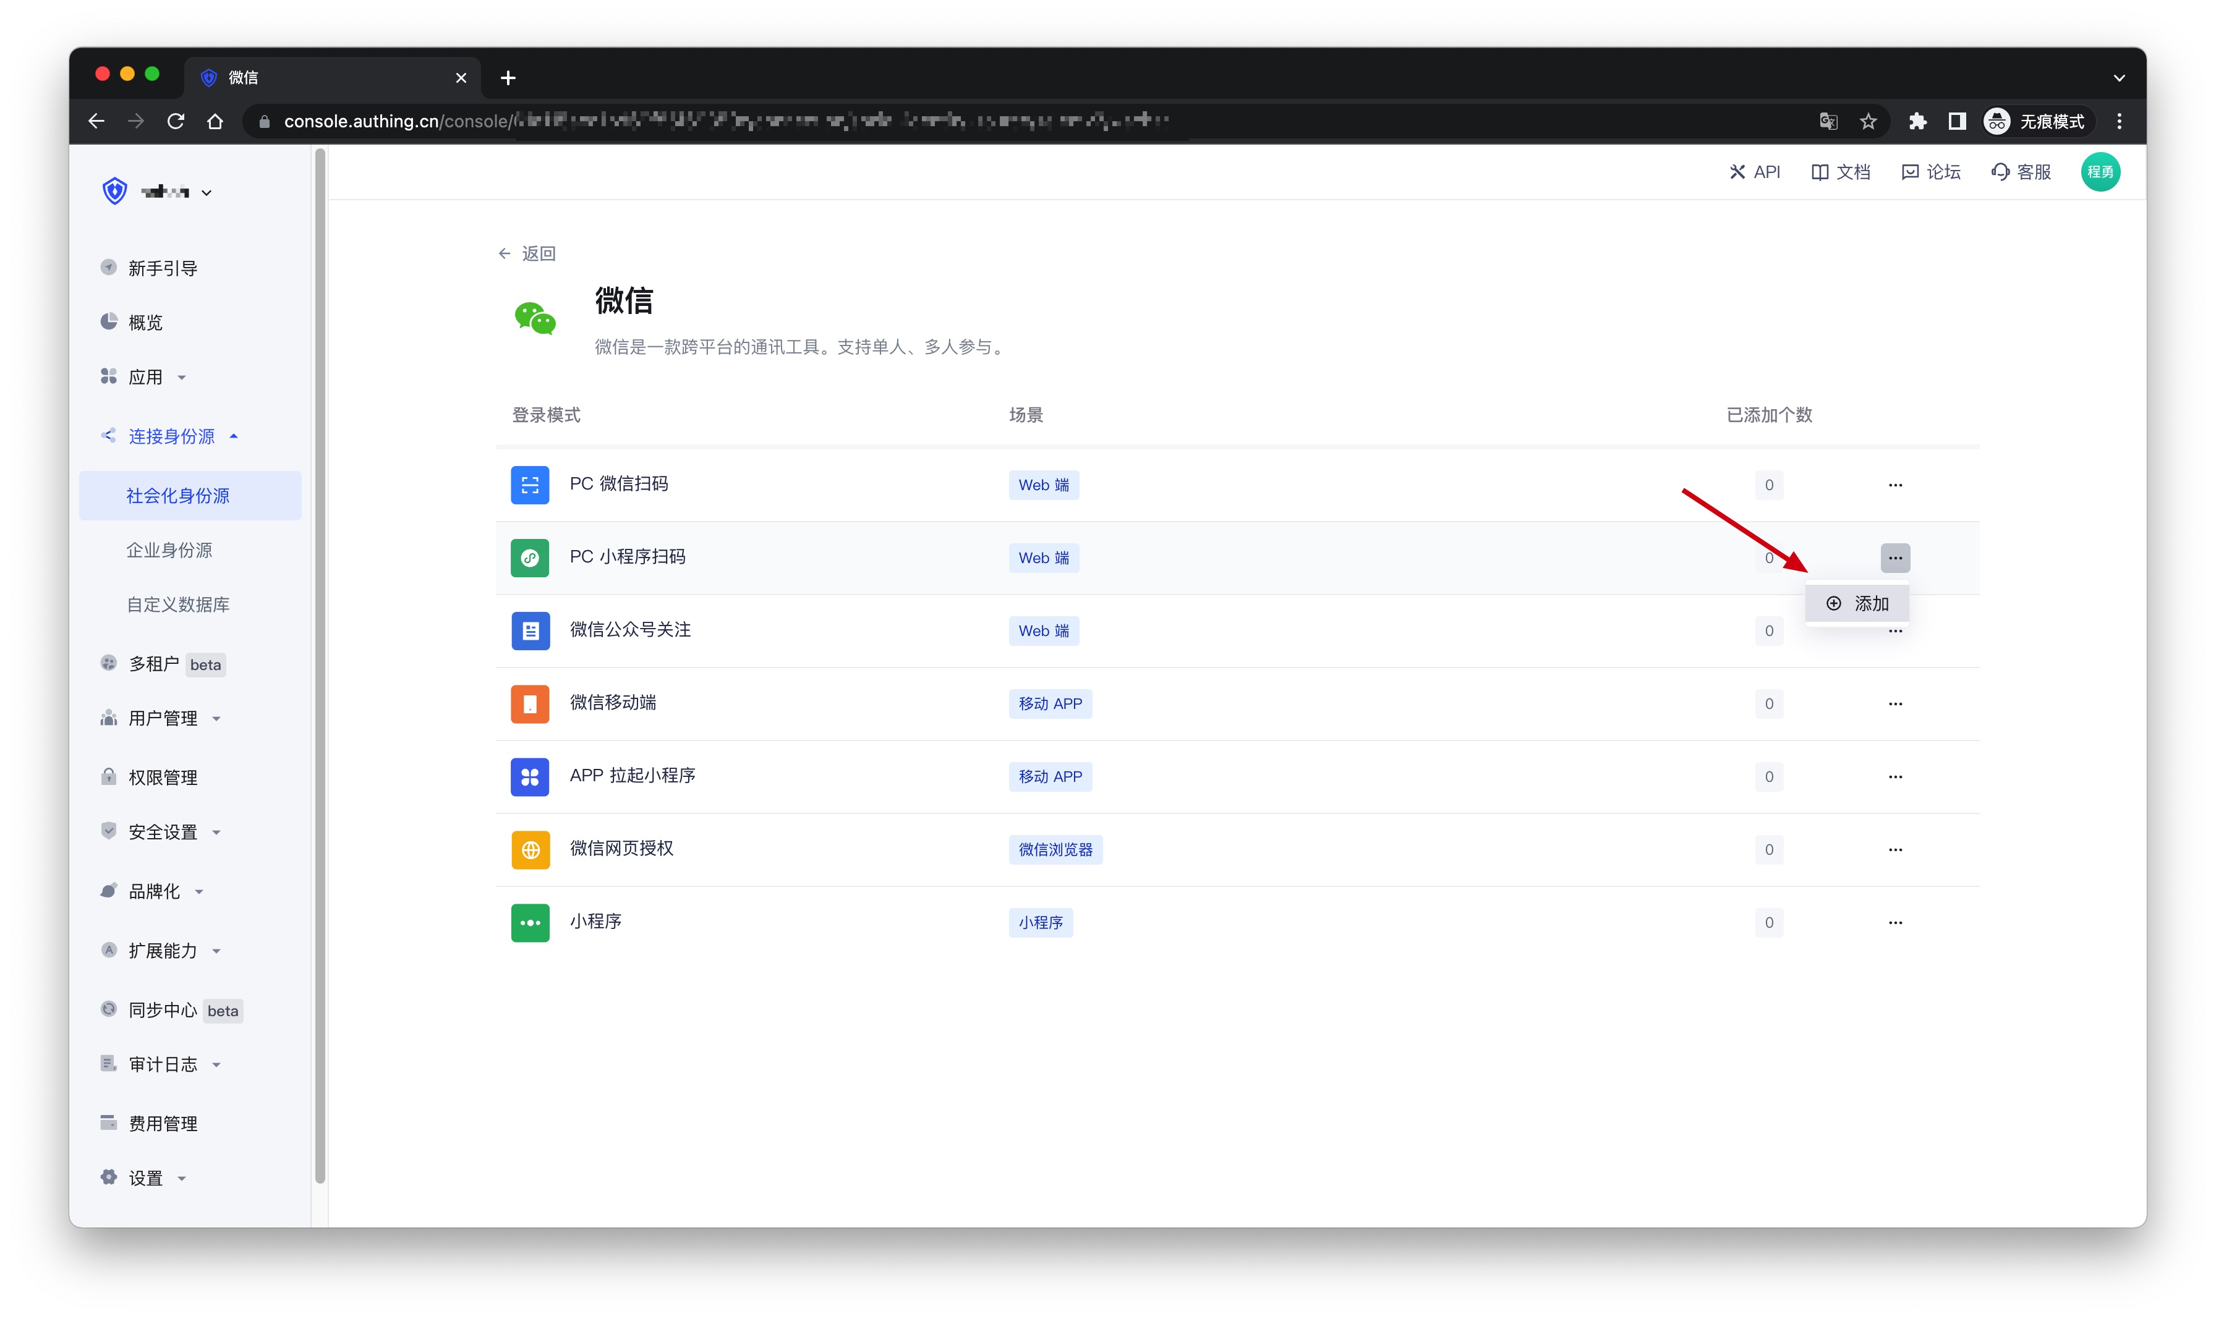This screenshot has height=1319, width=2216.
Task: Open more options for 微信移动端 row
Action: 1894,703
